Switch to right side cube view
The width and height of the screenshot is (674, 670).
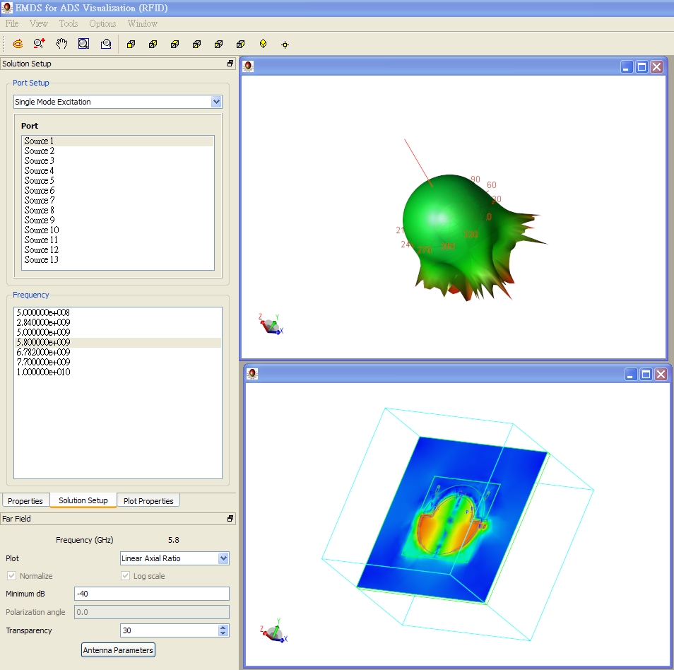pyautogui.click(x=241, y=44)
